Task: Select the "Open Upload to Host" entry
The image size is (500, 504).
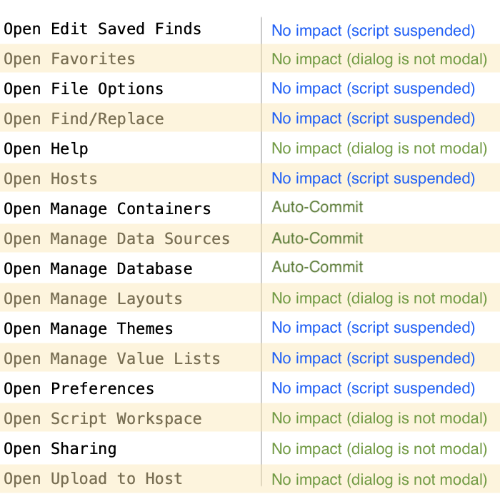Action: click(x=93, y=479)
